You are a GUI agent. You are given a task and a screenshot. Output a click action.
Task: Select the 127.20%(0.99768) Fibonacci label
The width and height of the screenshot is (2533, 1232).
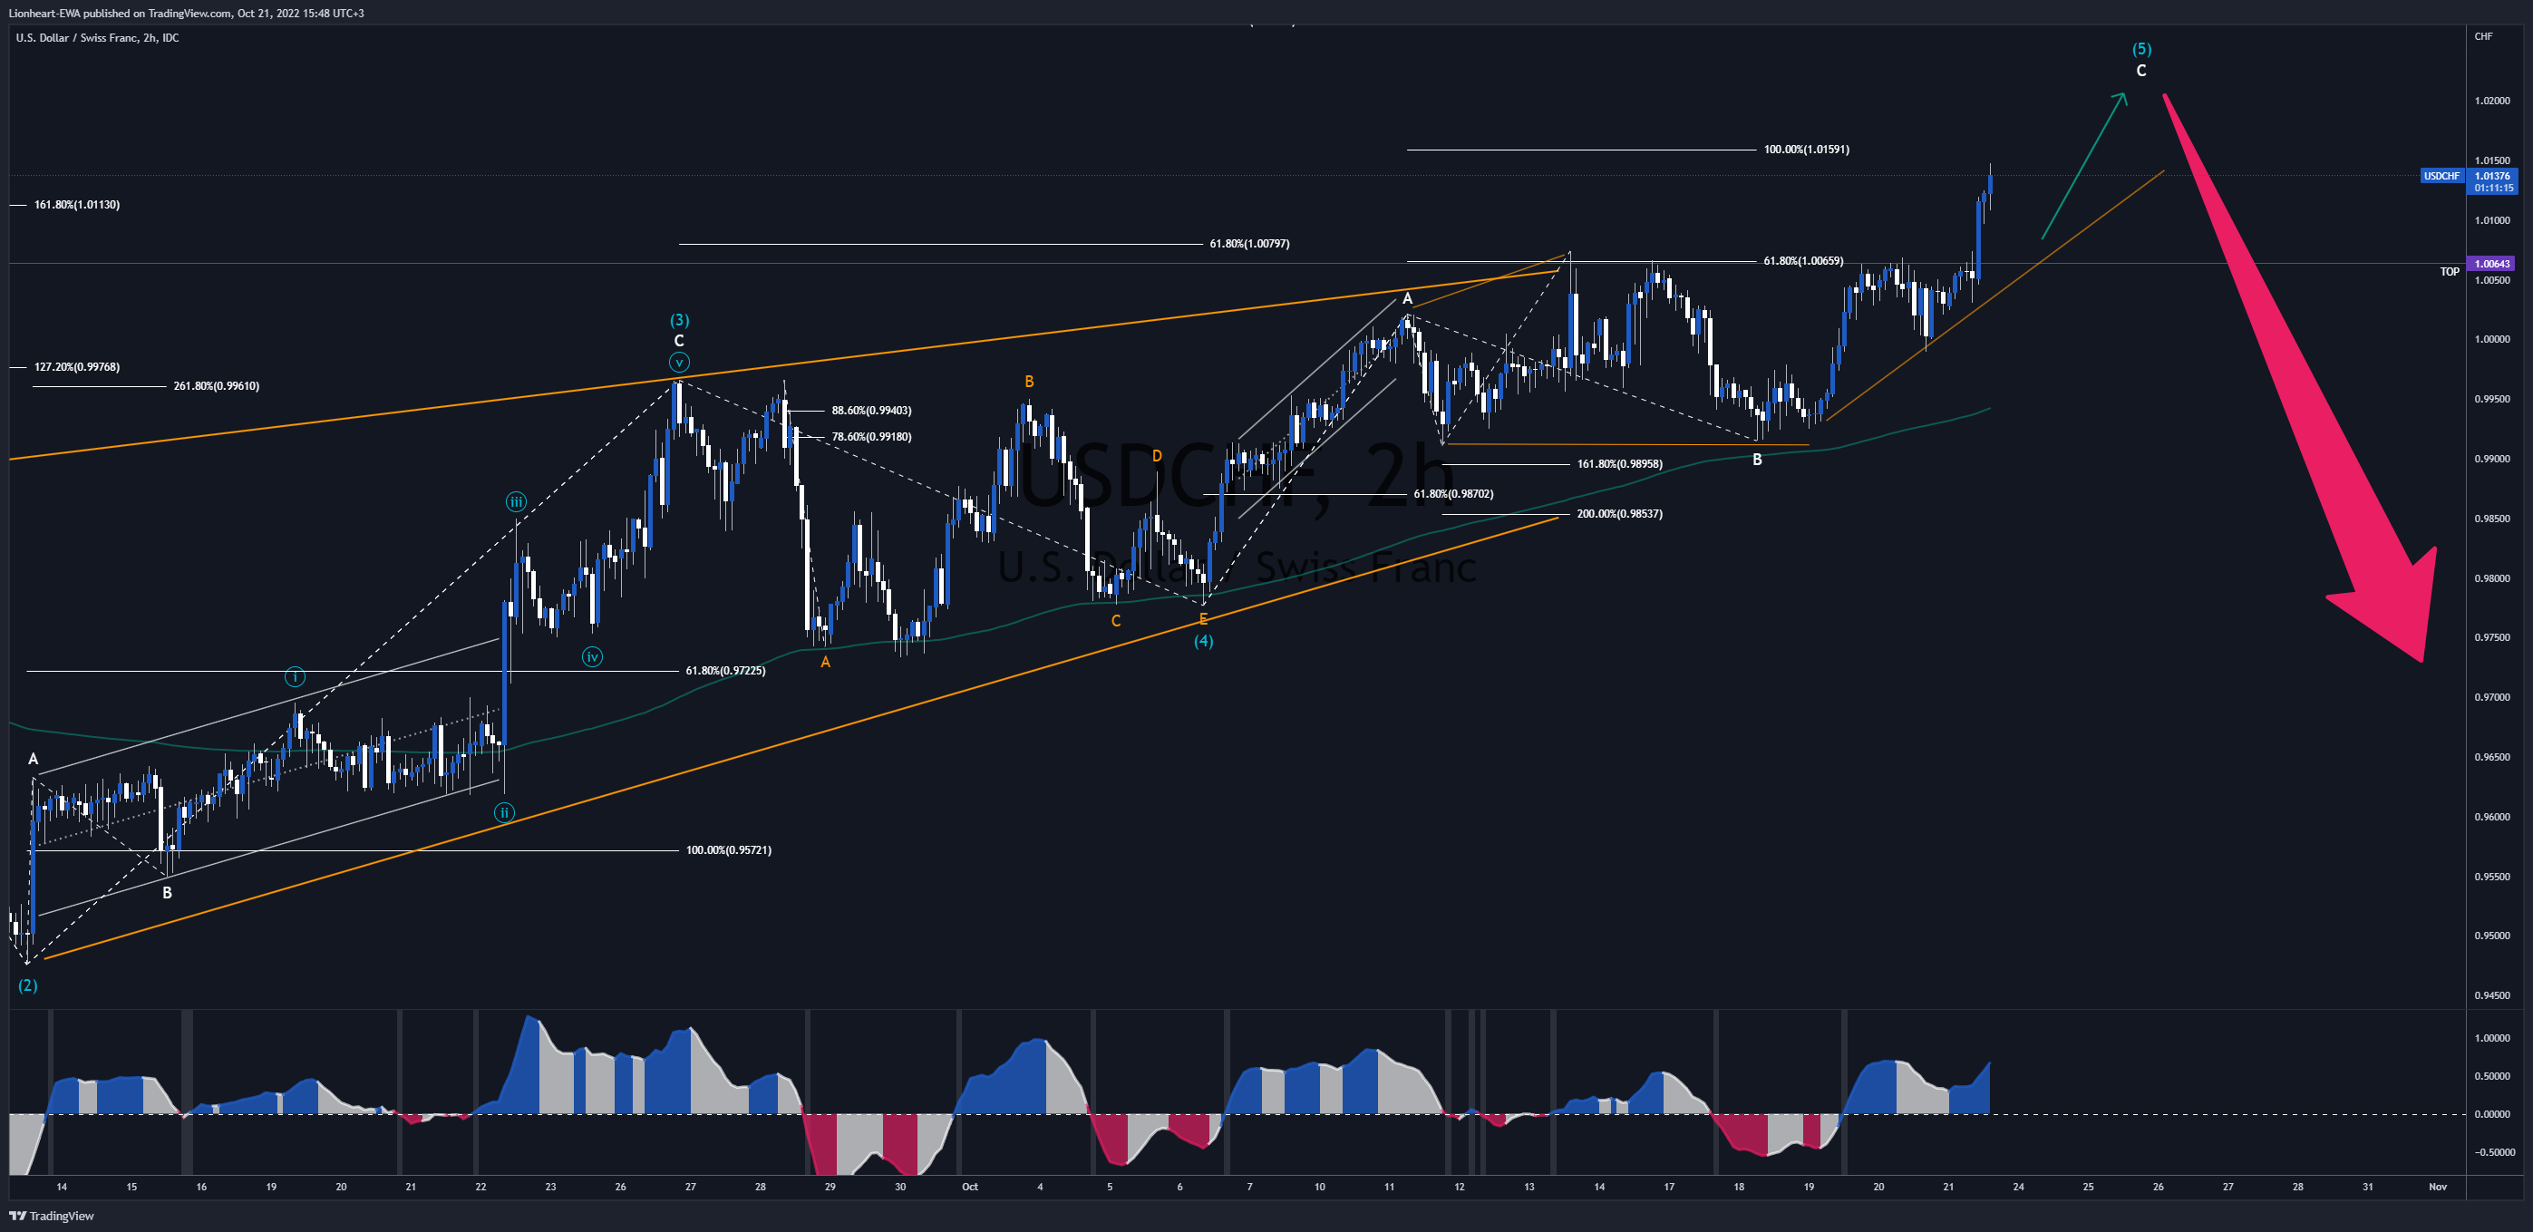pos(77,368)
